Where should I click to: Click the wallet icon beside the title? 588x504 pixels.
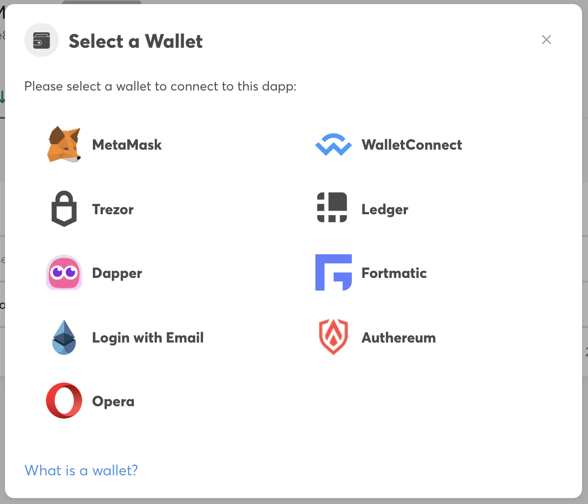tap(41, 40)
